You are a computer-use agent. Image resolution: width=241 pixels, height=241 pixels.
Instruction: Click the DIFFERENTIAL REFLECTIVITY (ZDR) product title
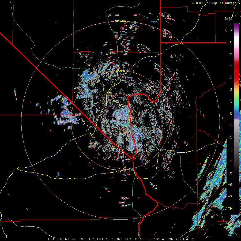86,239
